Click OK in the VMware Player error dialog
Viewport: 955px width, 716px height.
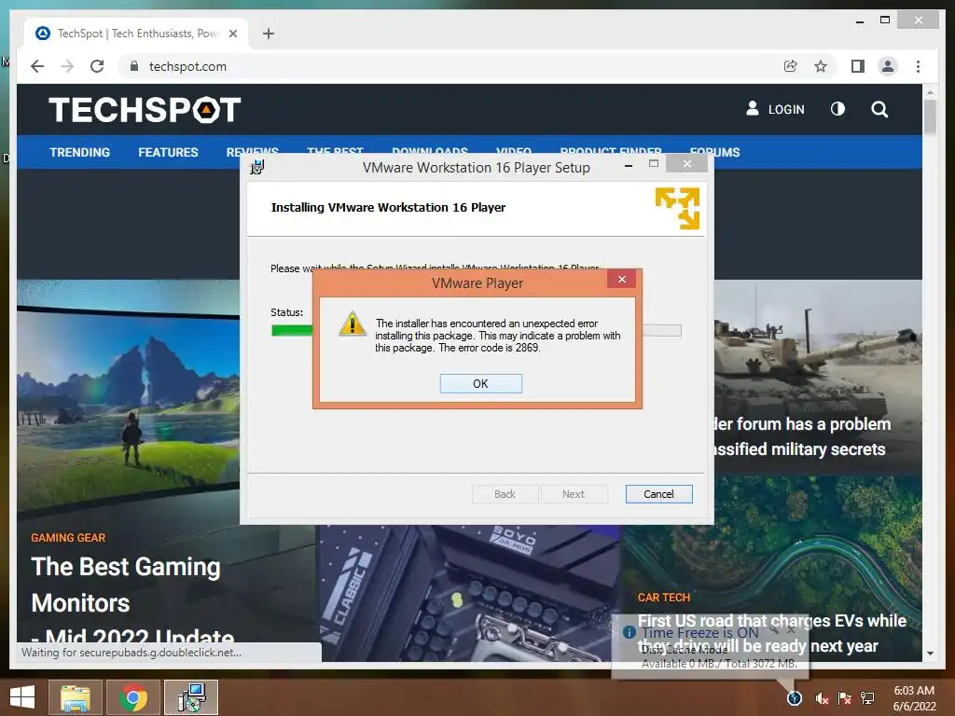pyautogui.click(x=480, y=383)
